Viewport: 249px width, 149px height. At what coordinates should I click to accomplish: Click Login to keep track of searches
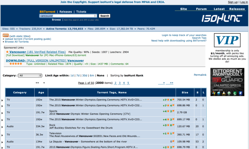(184, 35)
